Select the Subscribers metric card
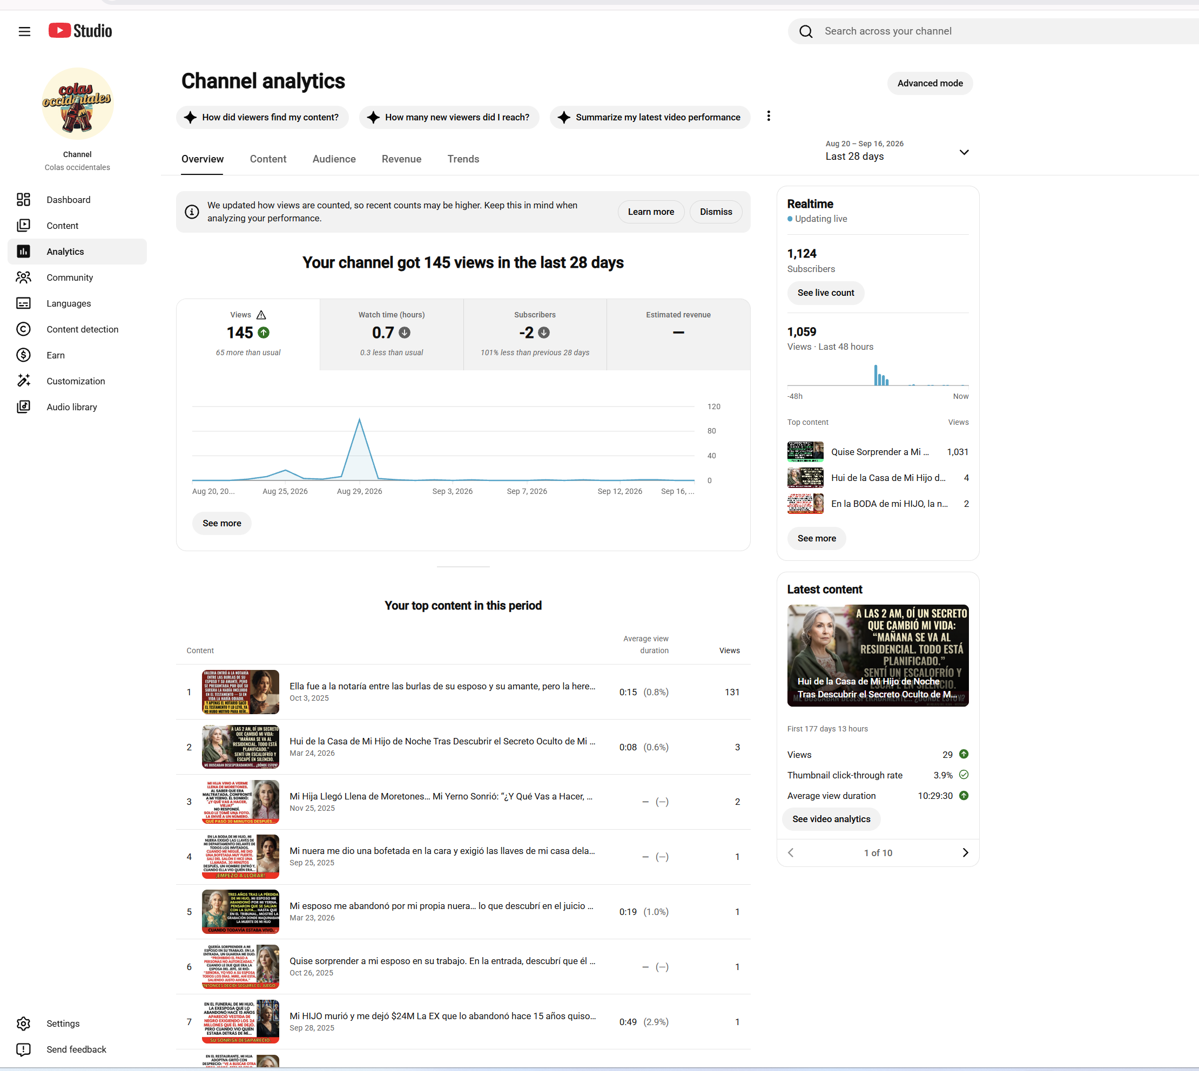 (x=535, y=334)
